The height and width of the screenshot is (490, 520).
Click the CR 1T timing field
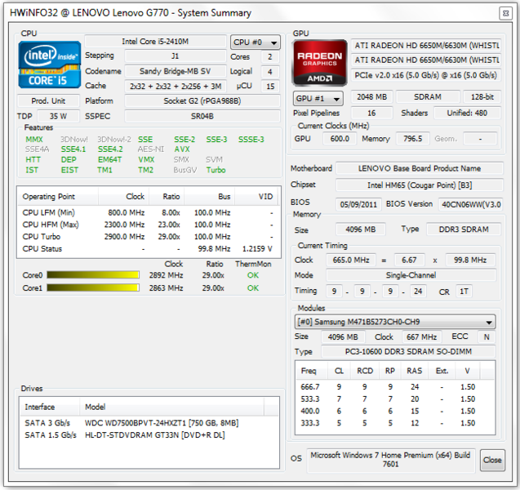(464, 292)
